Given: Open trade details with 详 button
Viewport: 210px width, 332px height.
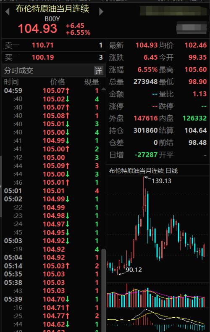Looking at the screenshot, I should [98, 71].
